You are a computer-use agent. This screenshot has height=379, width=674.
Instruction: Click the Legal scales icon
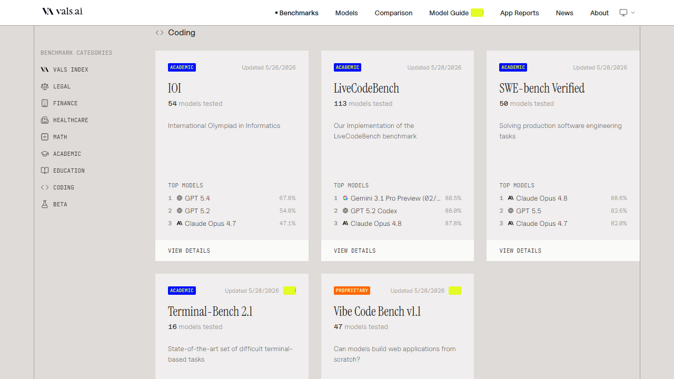[45, 86]
